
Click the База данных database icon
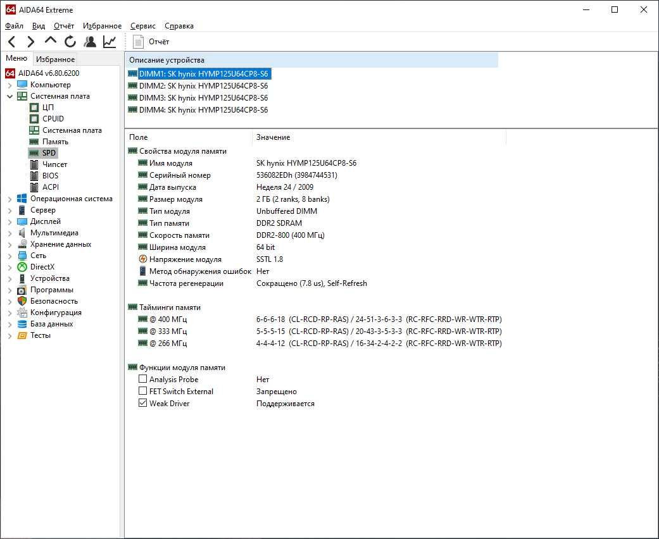click(22, 324)
